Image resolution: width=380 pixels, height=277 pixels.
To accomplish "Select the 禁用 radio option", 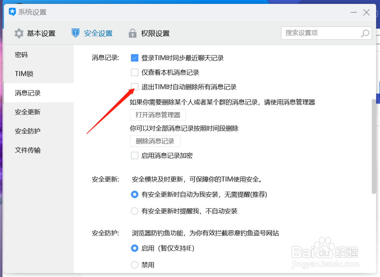I will [135, 265].
